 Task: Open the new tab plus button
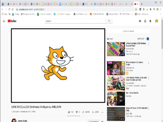[x=142, y=4]
